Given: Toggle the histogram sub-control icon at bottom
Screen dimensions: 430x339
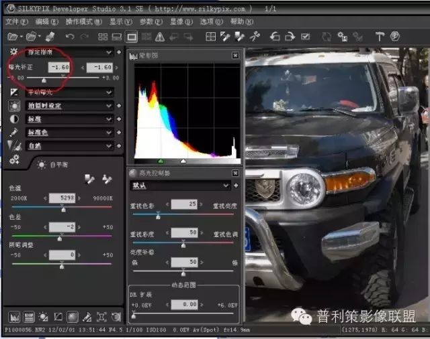Looking at the screenshot, I should coord(14,317).
